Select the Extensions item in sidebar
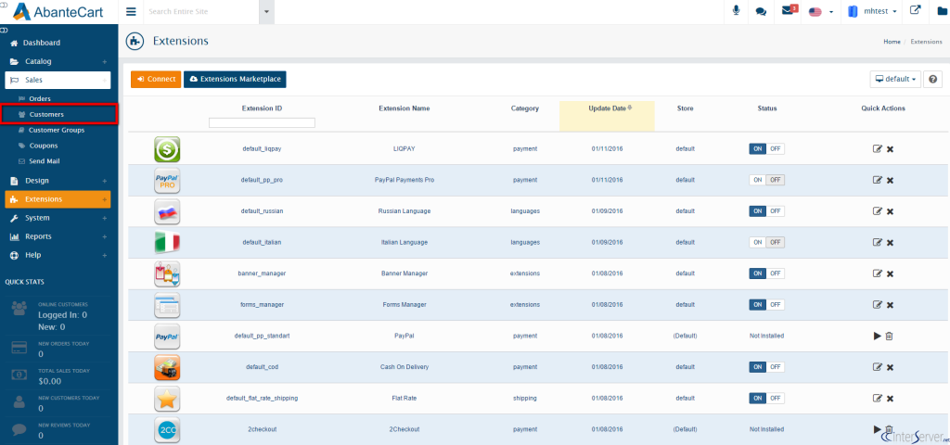Screen dimensions: 950x445 (58, 199)
